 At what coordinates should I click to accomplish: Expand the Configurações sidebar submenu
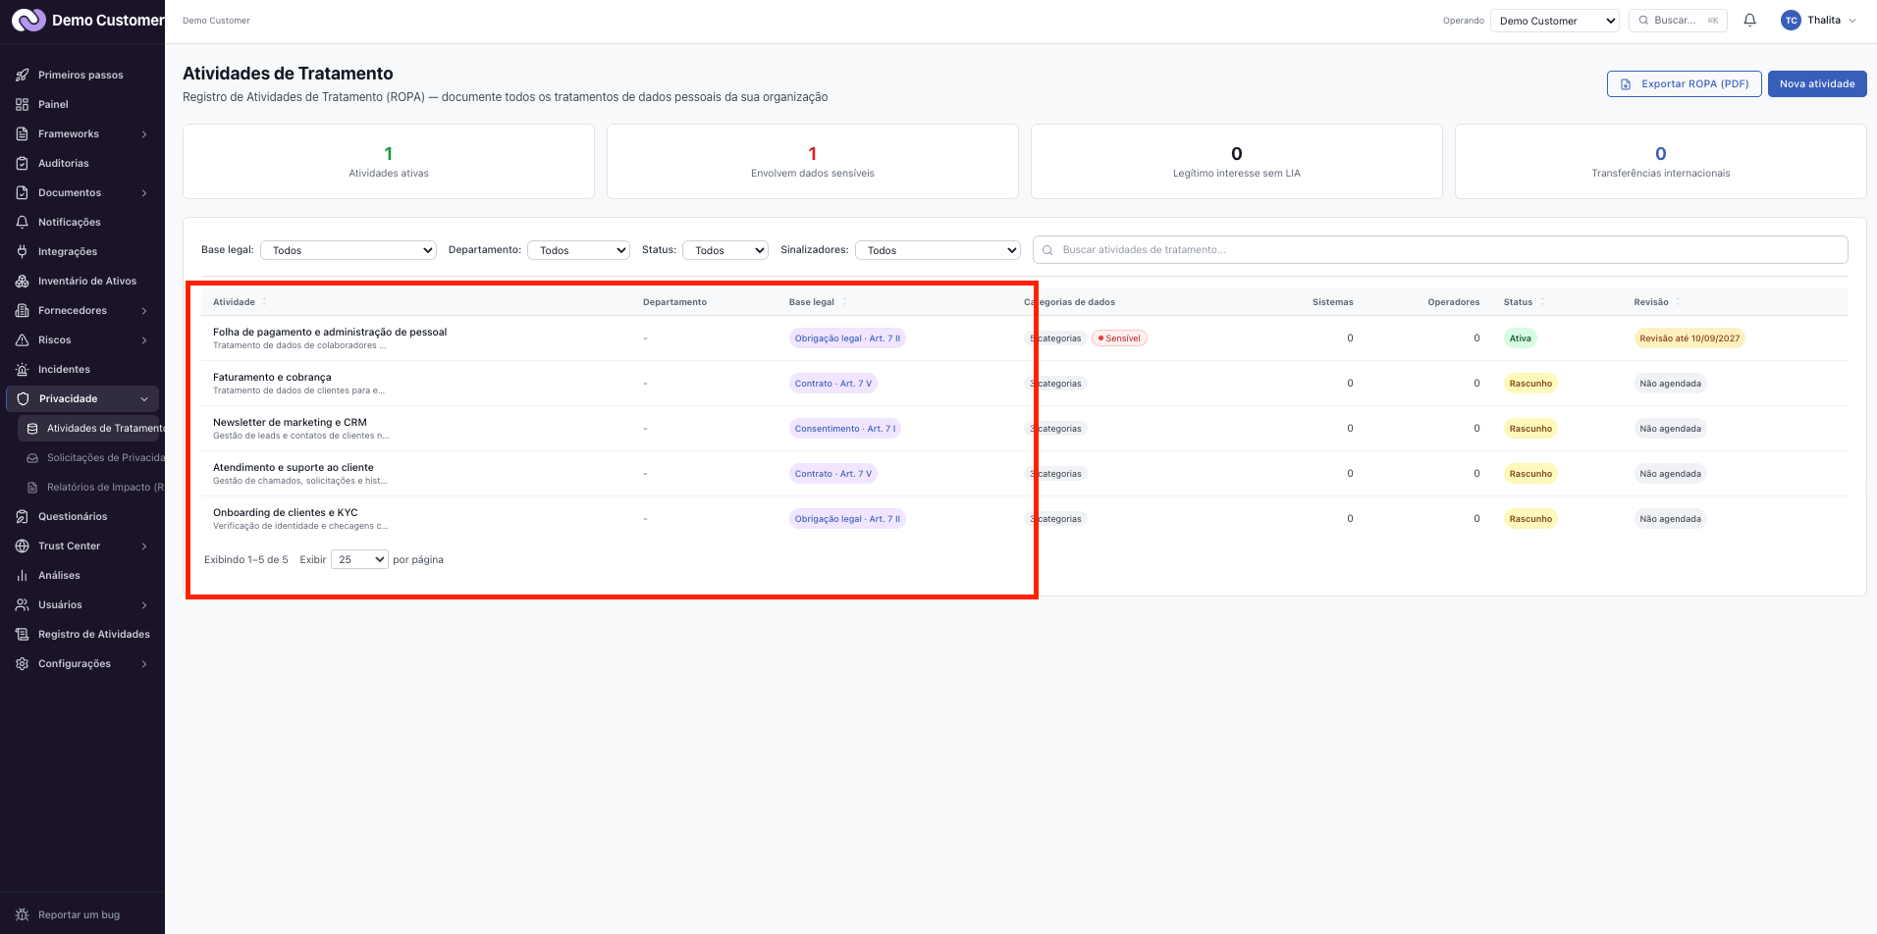click(x=144, y=663)
